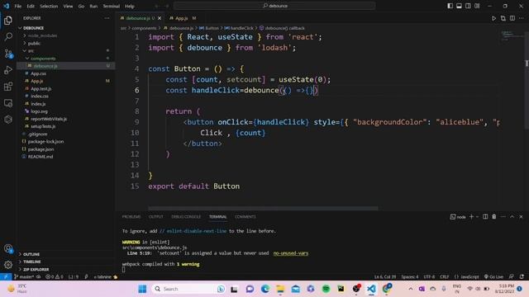Viewport: 529px width, 297px height.
Task: Switch to DEBUG CONSOLE panel tab
Action: click(186, 217)
